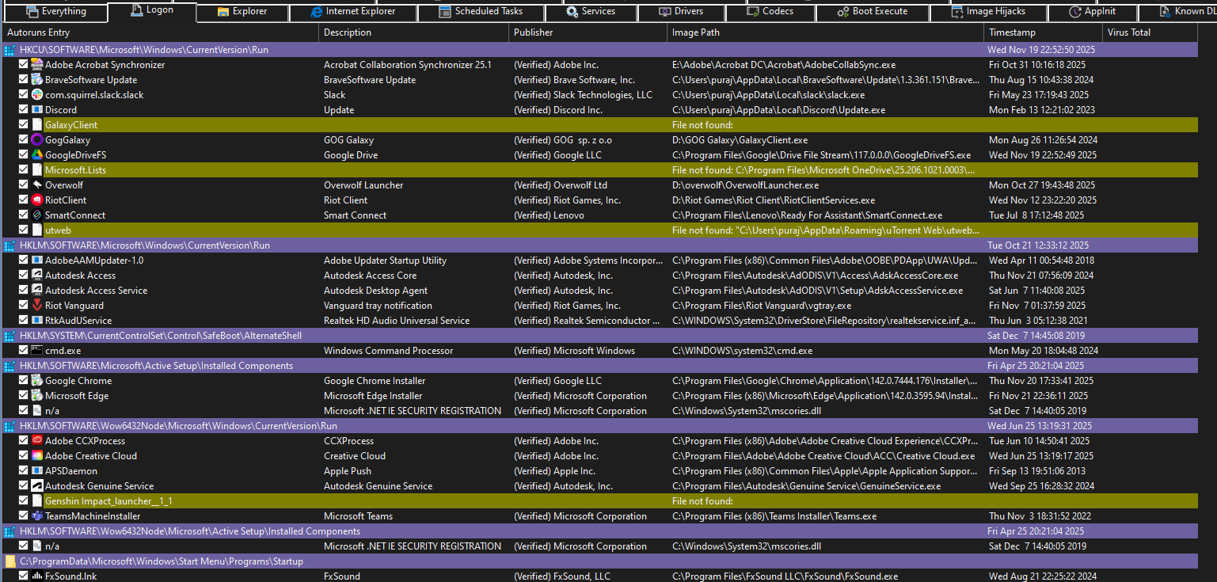The width and height of the screenshot is (1217, 582).
Task: Switch to the Boot Execute tab
Action: [x=872, y=12]
